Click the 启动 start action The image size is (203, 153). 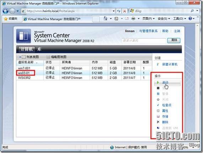coord(165,83)
